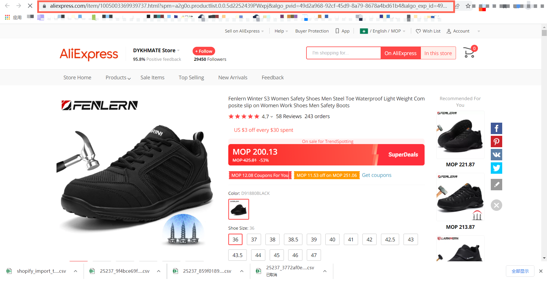Open the App download phone icon
The width and height of the screenshot is (547, 281).
pos(337,31)
